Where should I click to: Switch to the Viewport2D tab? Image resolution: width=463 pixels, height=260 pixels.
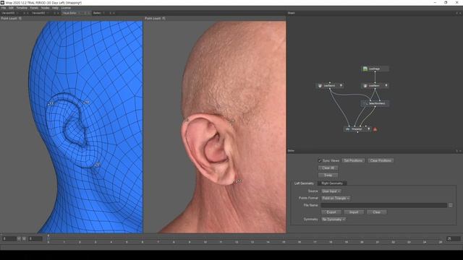point(38,13)
